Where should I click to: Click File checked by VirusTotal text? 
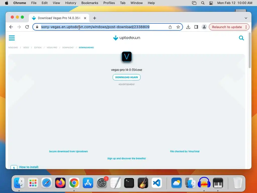pos(185,151)
